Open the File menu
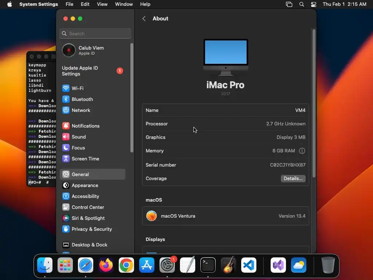The height and width of the screenshot is (280, 373). click(x=70, y=4)
